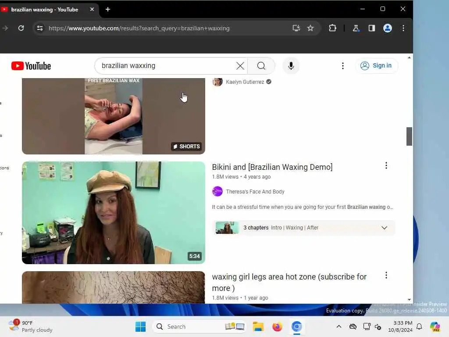Open the chapters preview thumbnail
Screen dimensions: 449x337
click(227, 228)
